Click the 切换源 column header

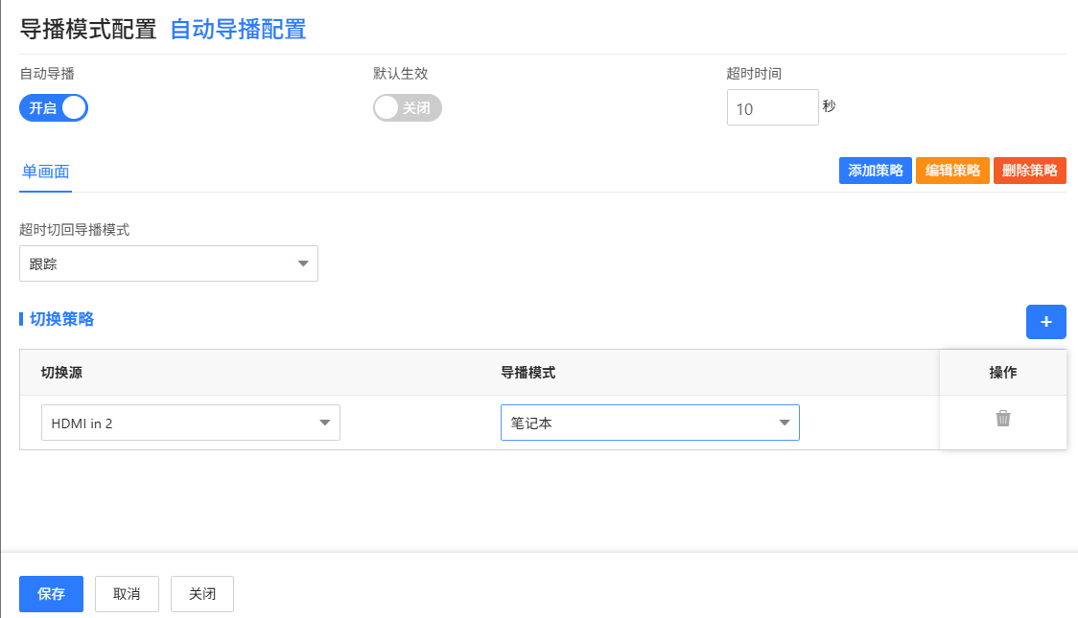point(61,373)
